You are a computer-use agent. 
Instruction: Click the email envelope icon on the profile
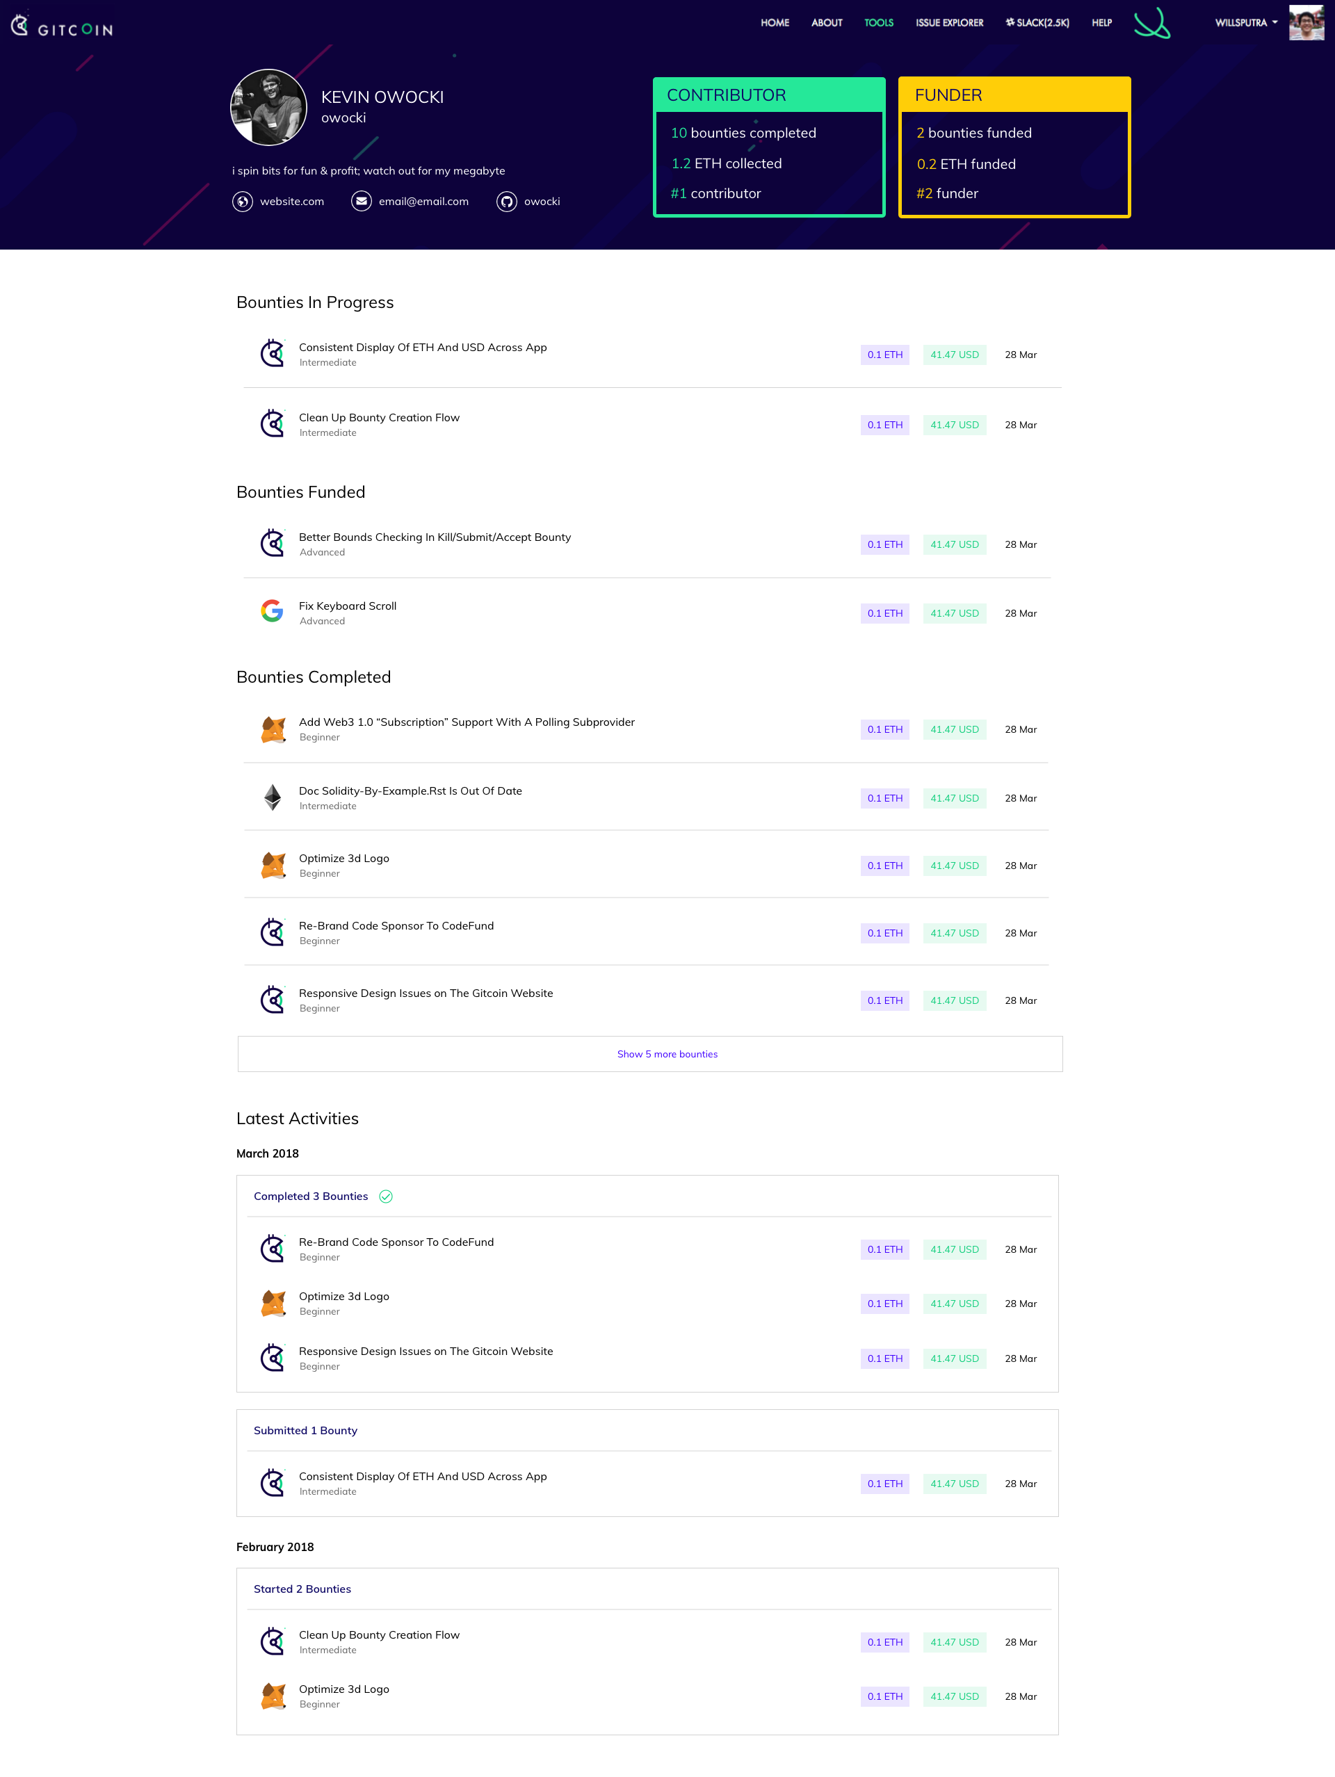pos(361,202)
